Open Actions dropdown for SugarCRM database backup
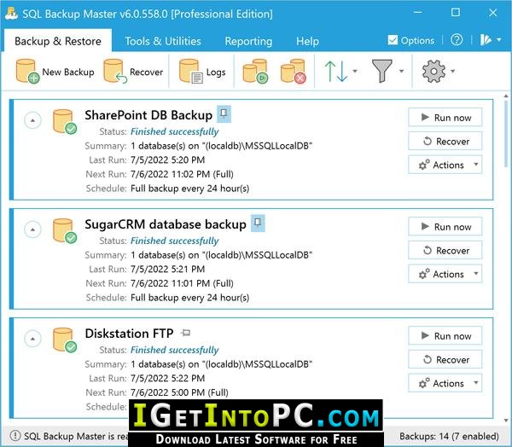This screenshot has height=447, width=512. click(x=445, y=274)
